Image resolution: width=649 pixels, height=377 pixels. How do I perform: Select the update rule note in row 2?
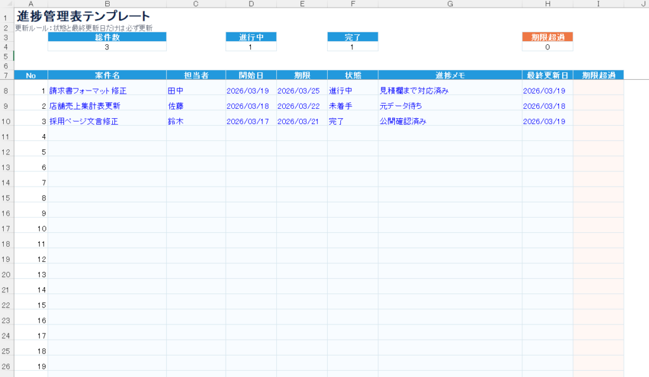click(x=84, y=28)
